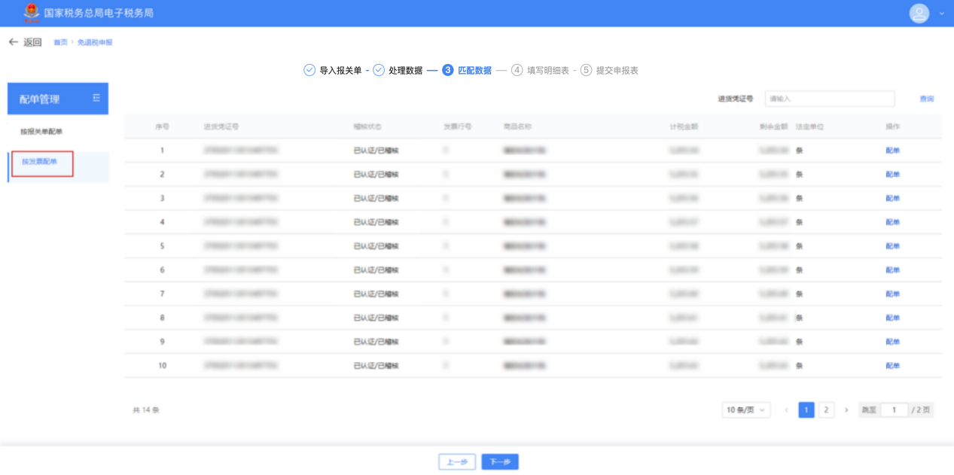Expand the account dropdown arrow

pos(942,14)
